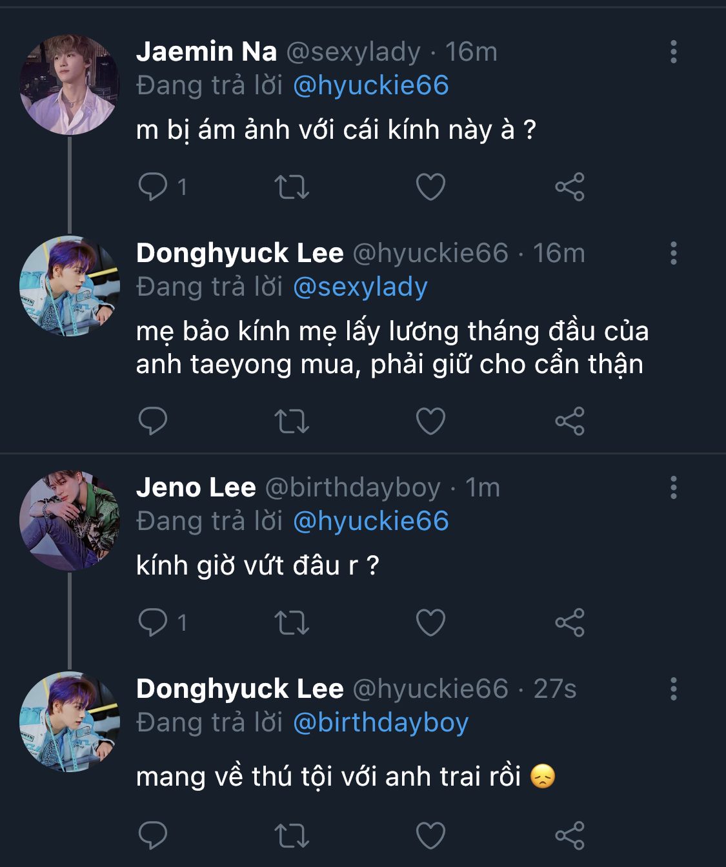Screen dimensions: 726x867
Task: Open more options on Donghyuck's 16m tweet
Action: click(x=674, y=253)
